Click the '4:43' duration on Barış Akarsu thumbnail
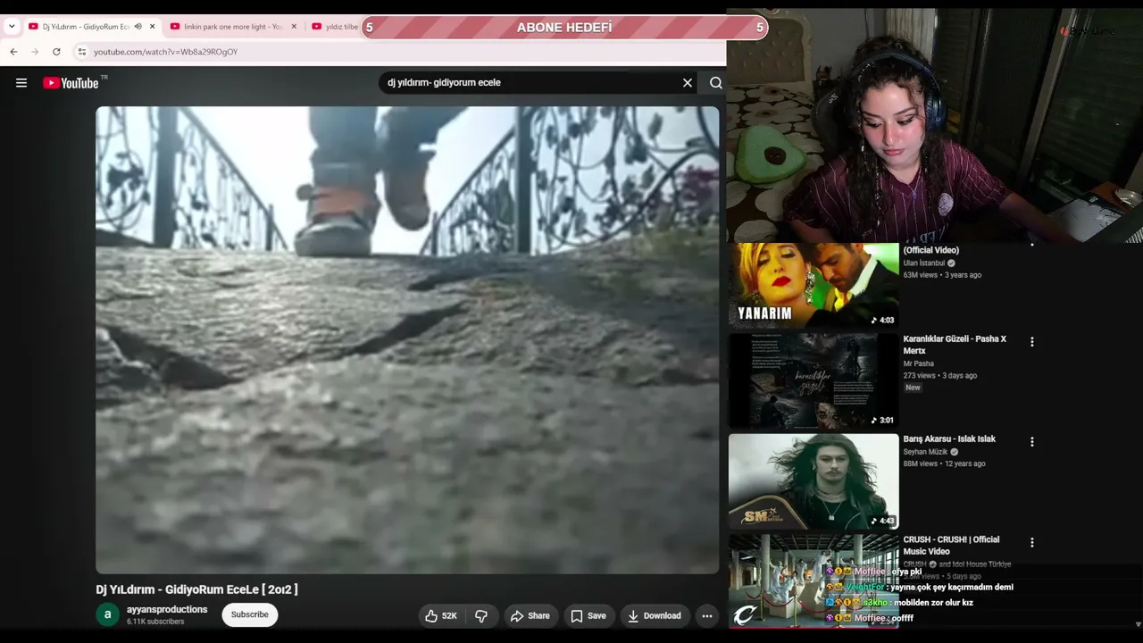Viewport: 1143px width, 643px height. coord(883,521)
